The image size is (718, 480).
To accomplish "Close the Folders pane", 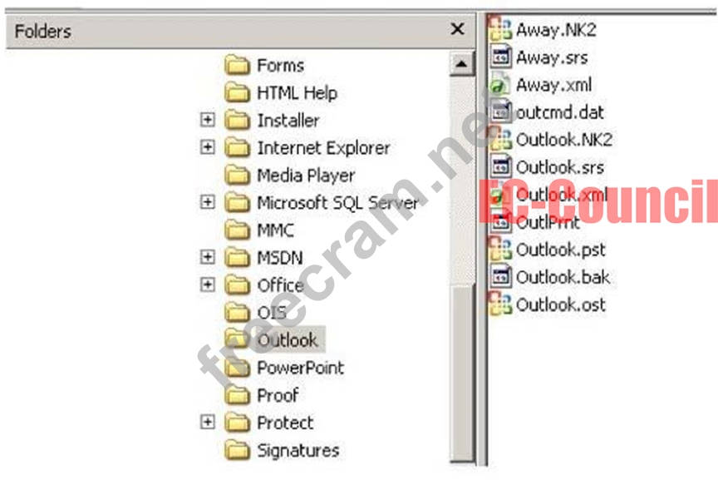I will click(457, 29).
